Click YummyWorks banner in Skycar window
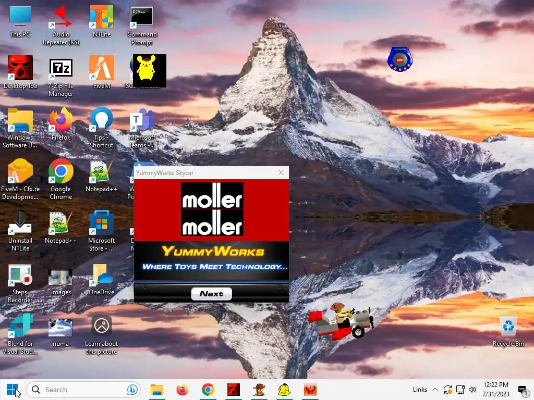Viewport: 534px width, 400px height. click(x=212, y=260)
